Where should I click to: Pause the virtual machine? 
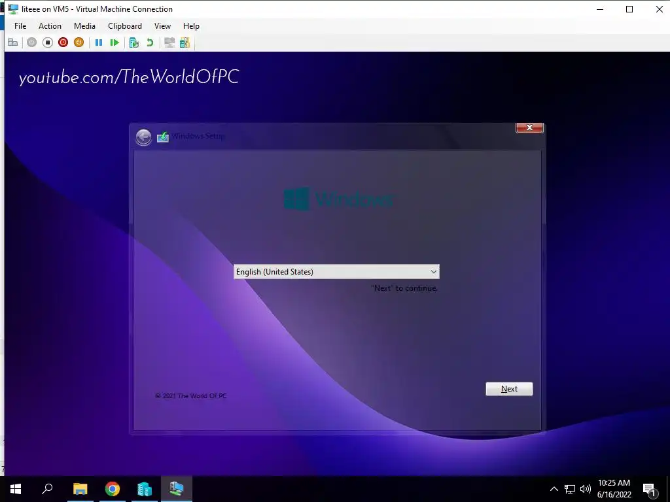point(99,42)
